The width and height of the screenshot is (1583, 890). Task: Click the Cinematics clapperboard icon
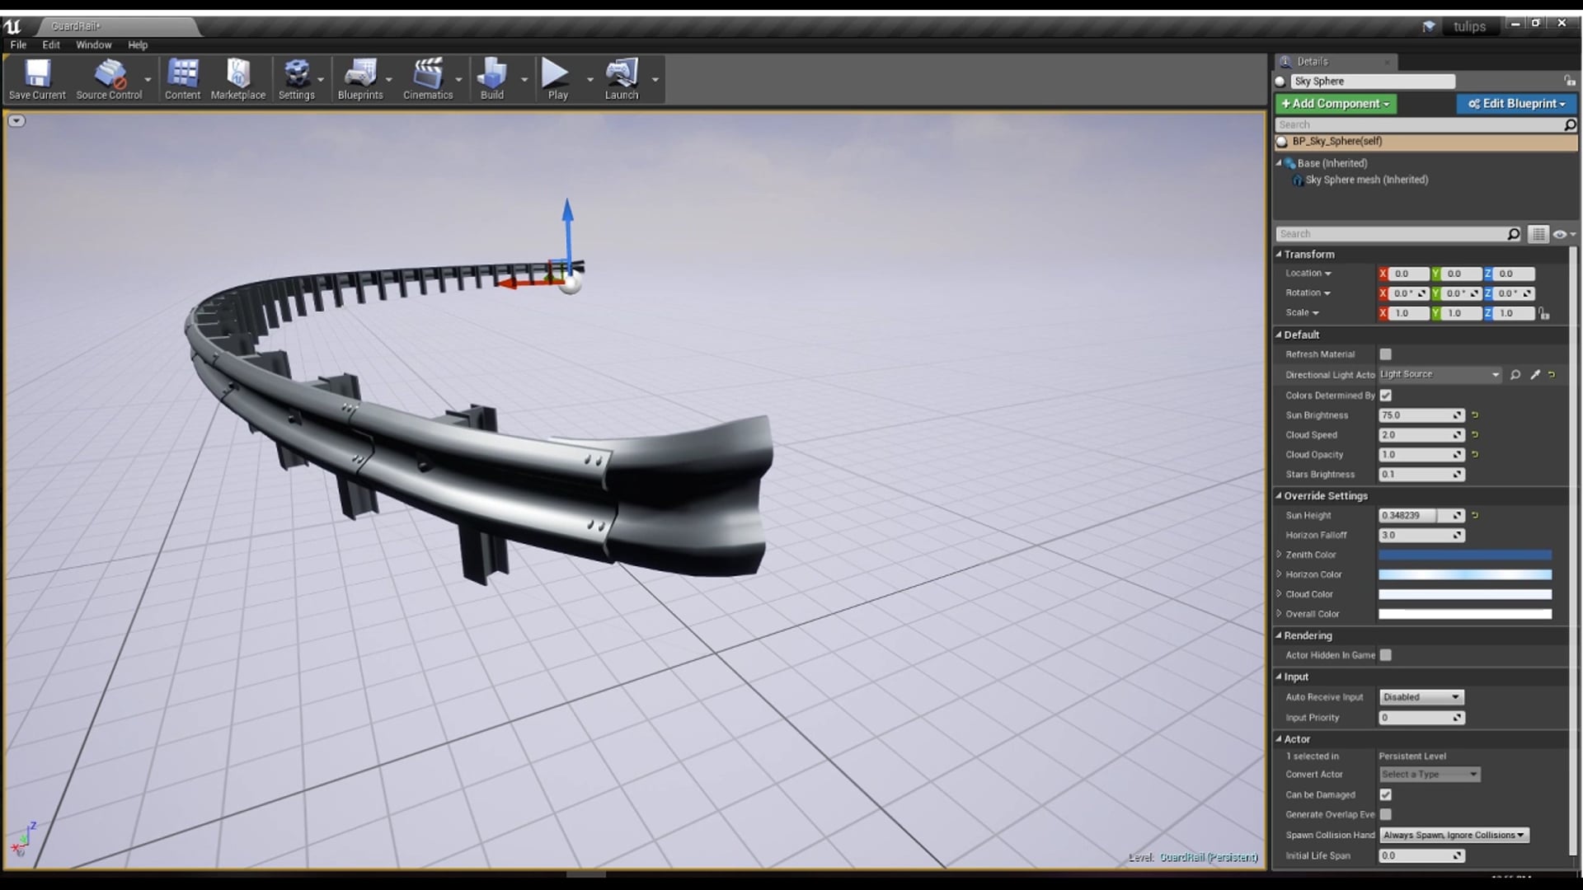428,79
